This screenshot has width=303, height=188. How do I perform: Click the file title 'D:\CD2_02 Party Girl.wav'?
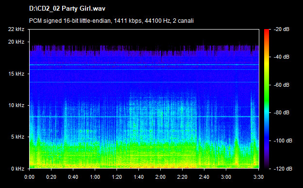[67, 9]
